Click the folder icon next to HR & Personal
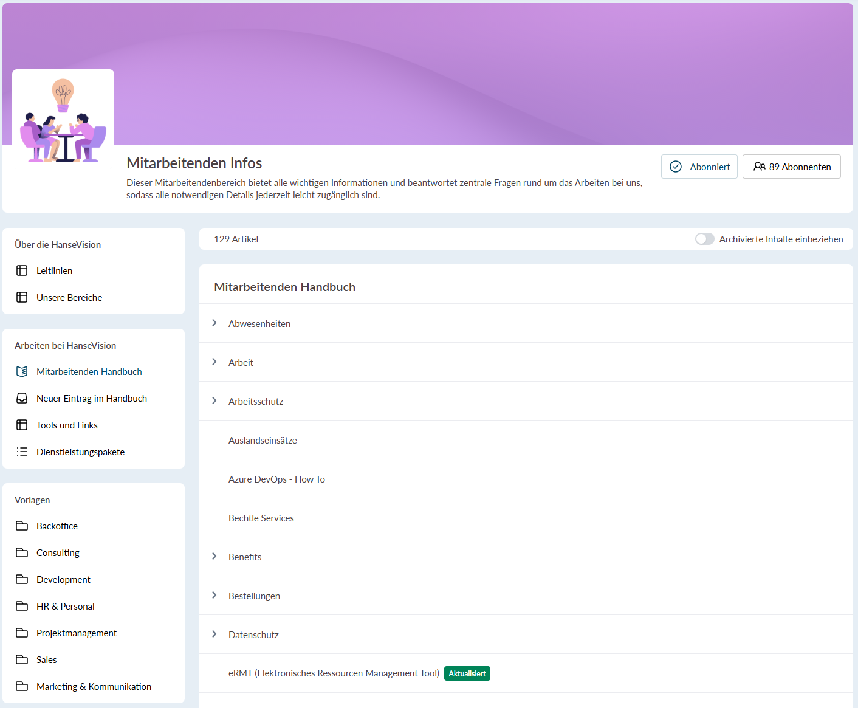The height and width of the screenshot is (708, 858). (22, 606)
